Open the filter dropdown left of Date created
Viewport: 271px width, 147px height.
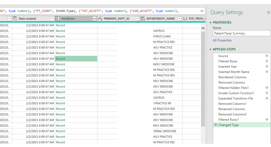(x=10, y=18)
